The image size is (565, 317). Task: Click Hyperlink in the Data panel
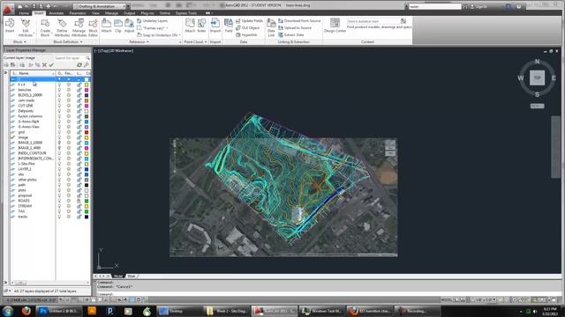coord(246,35)
